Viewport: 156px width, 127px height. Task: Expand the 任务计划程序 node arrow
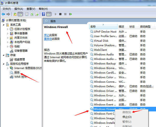click(x=8, y=29)
